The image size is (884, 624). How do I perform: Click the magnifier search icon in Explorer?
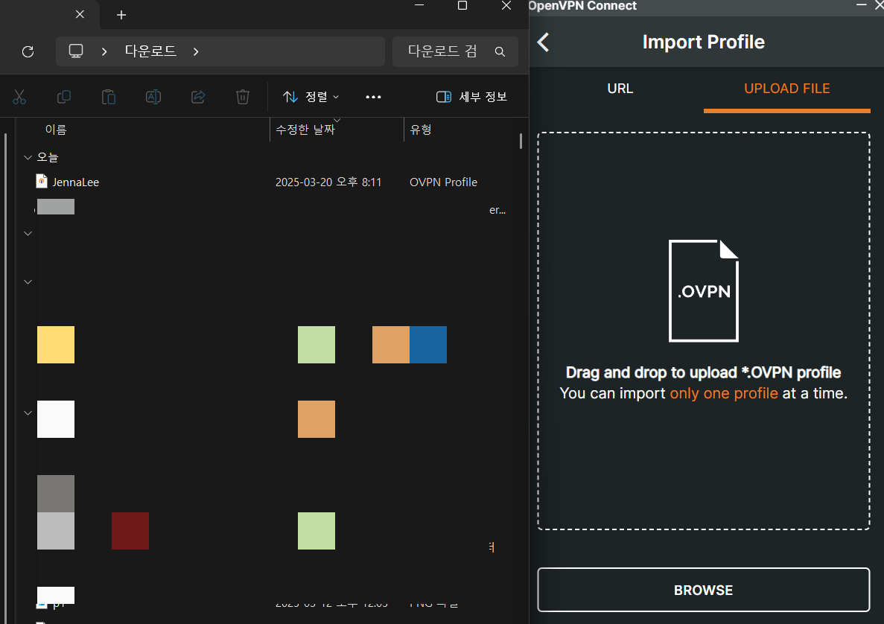(500, 51)
